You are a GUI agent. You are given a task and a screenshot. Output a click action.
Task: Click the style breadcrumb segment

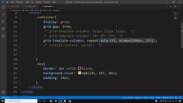pos(45,10)
